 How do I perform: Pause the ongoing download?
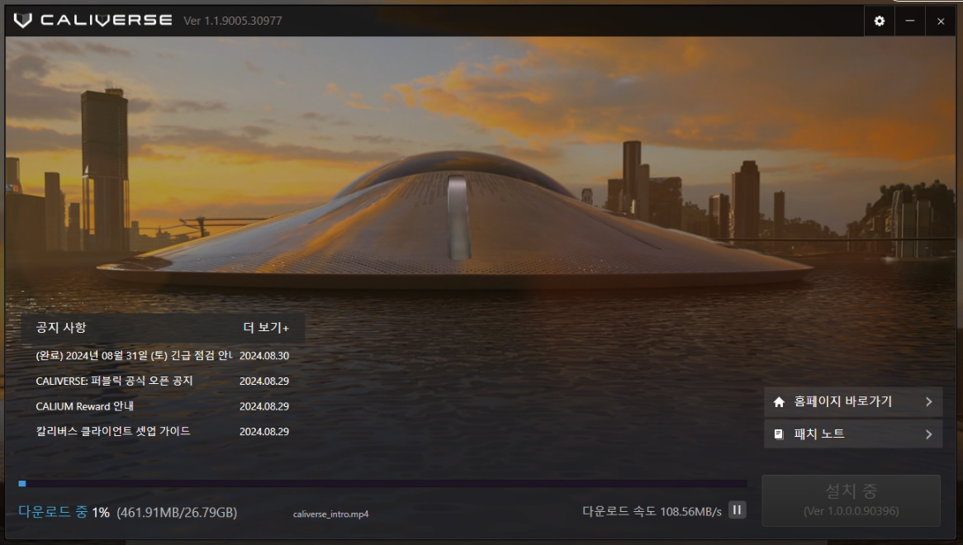737,509
